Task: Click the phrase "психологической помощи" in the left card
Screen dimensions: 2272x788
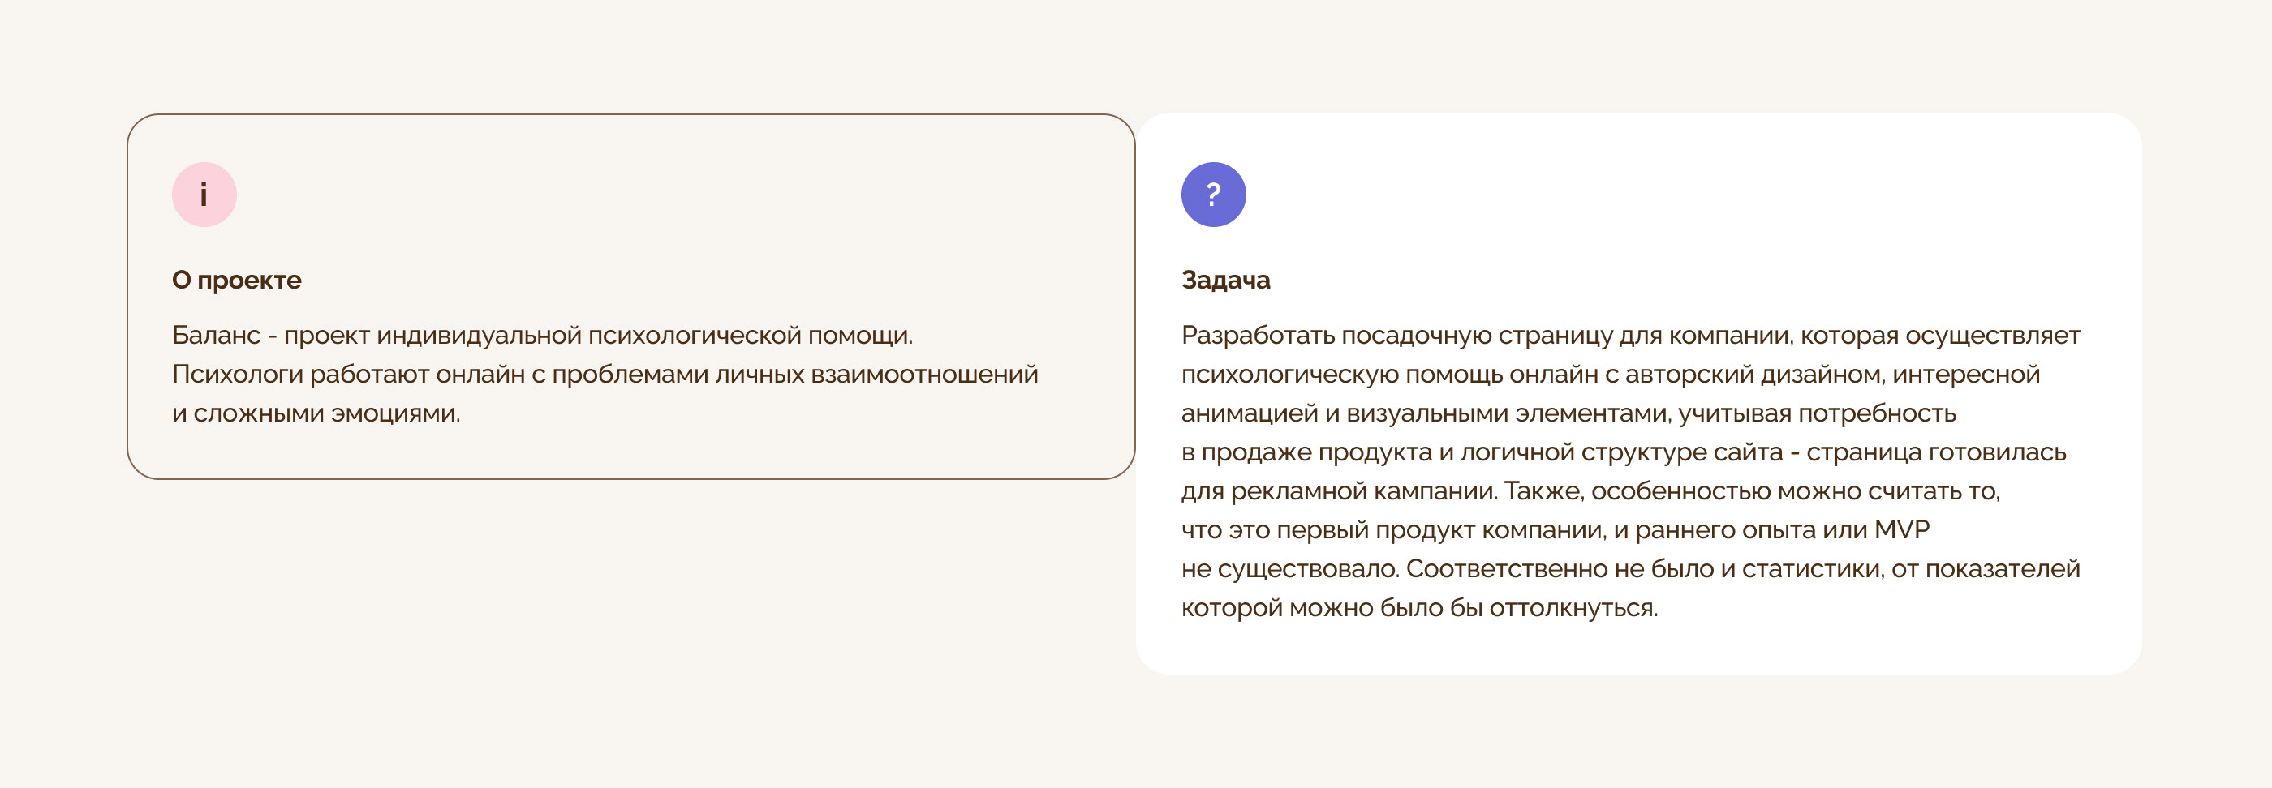Action: pyautogui.click(x=750, y=336)
